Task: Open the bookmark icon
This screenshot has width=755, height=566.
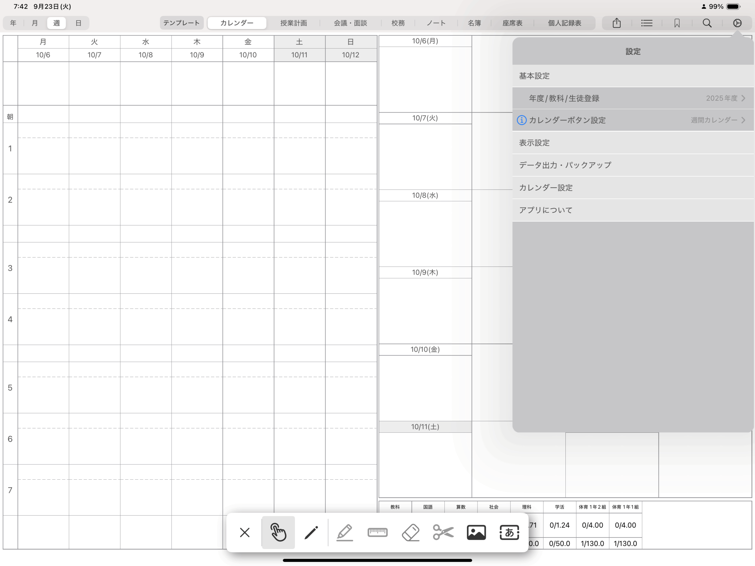Action: (677, 23)
